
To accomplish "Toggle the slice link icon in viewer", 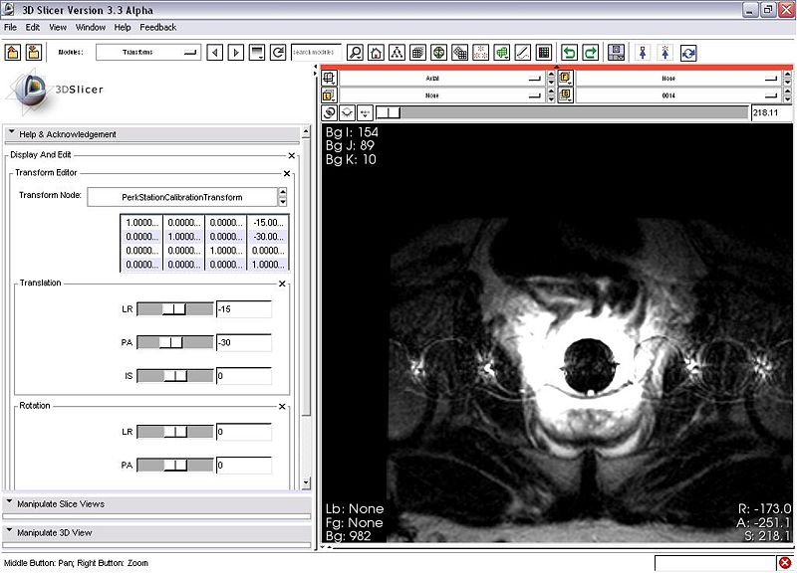I will pos(331,113).
